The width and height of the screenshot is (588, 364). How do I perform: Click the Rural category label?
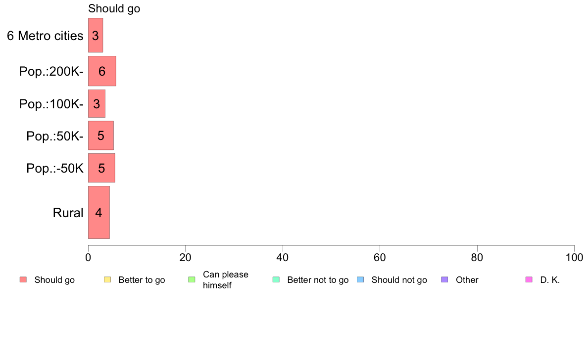(68, 213)
